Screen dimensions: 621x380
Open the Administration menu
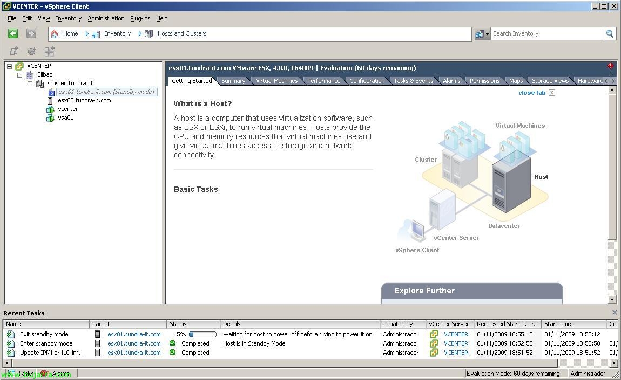tap(106, 18)
